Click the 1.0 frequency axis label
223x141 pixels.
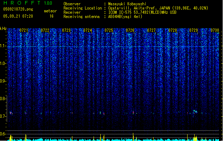(3, 63)
